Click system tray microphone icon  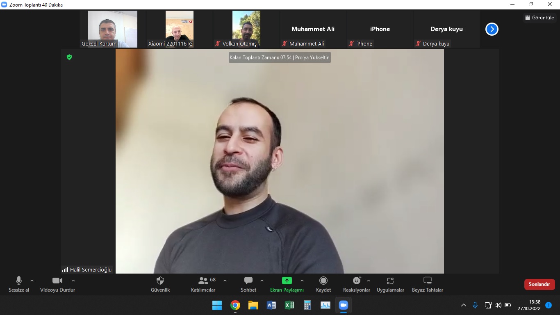point(475,305)
